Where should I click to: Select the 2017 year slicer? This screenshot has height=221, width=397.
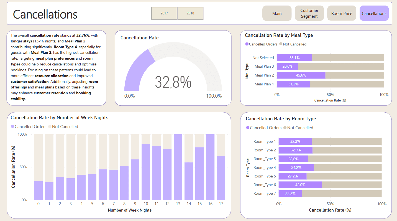pyautogui.click(x=164, y=13)
